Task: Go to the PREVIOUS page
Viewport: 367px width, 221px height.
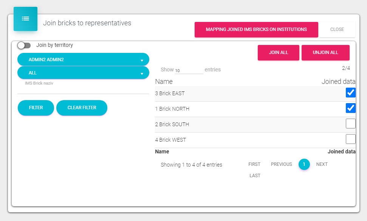Action: point(281,164)
